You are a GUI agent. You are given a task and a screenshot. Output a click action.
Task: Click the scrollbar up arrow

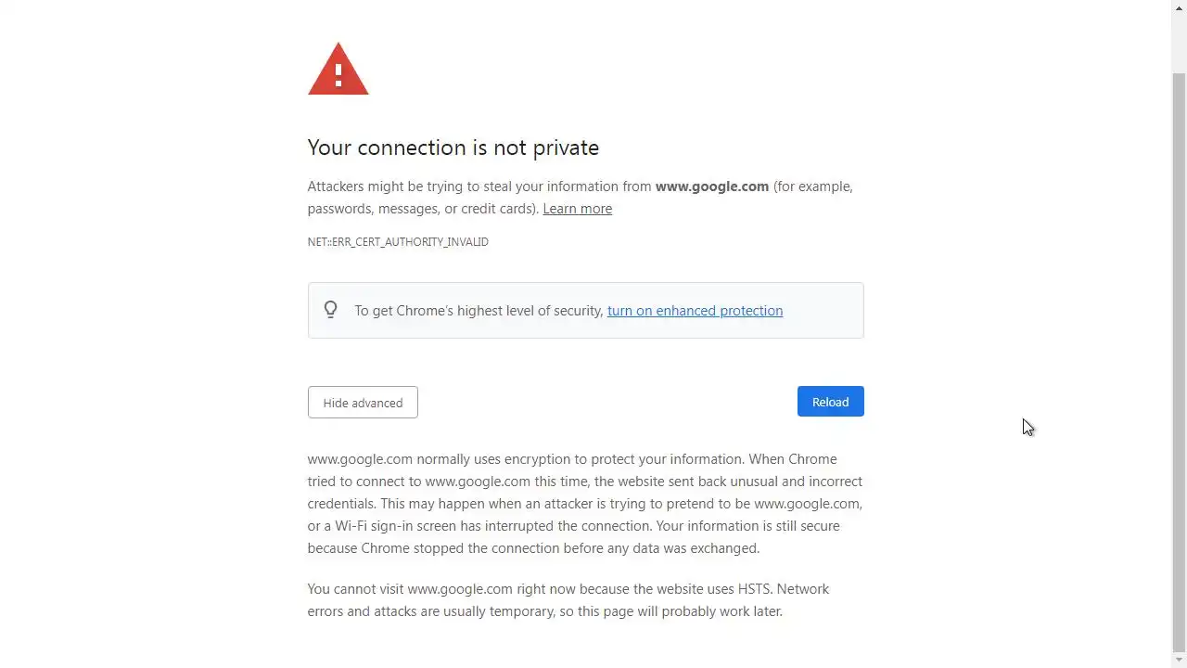pyautogui.click(x=1179, y=7)
